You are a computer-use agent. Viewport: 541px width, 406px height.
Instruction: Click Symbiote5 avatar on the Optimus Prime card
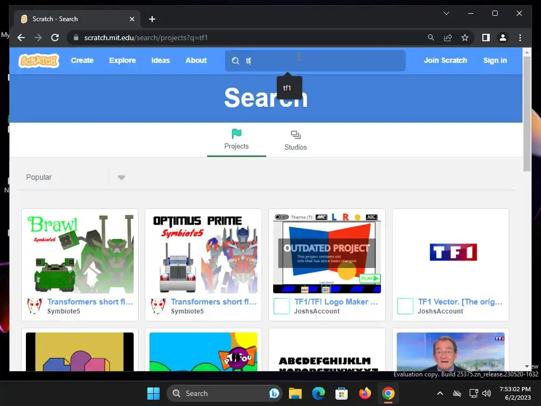point(158,306)
